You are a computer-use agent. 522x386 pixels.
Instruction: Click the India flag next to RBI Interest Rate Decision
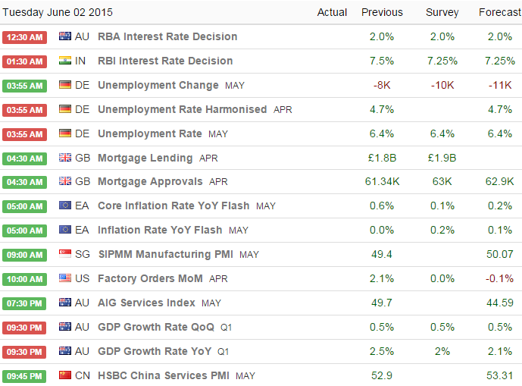64,61
